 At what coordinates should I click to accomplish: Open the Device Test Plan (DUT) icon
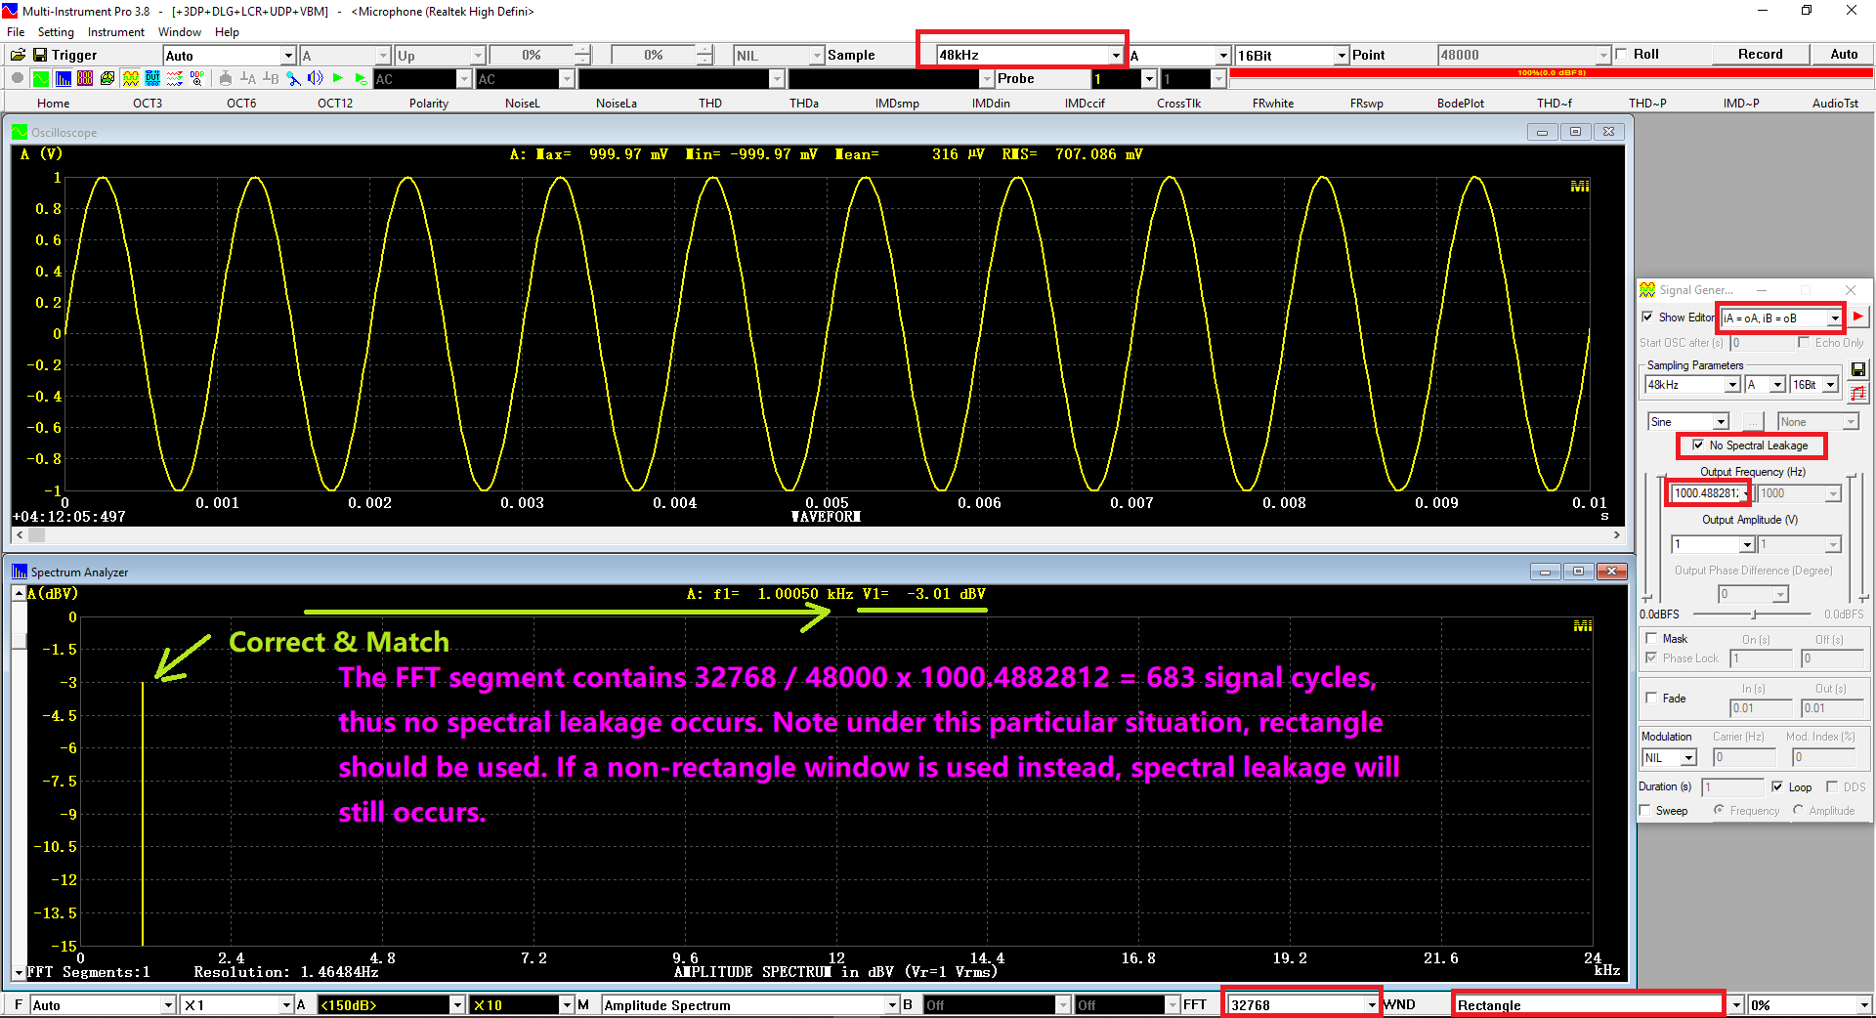tap(152, 79)
